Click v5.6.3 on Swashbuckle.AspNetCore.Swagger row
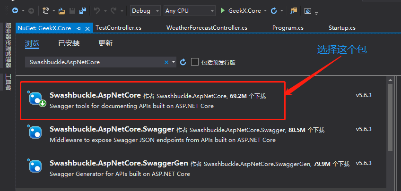Screen dimensions: 401x191 [x=363, y=129]
